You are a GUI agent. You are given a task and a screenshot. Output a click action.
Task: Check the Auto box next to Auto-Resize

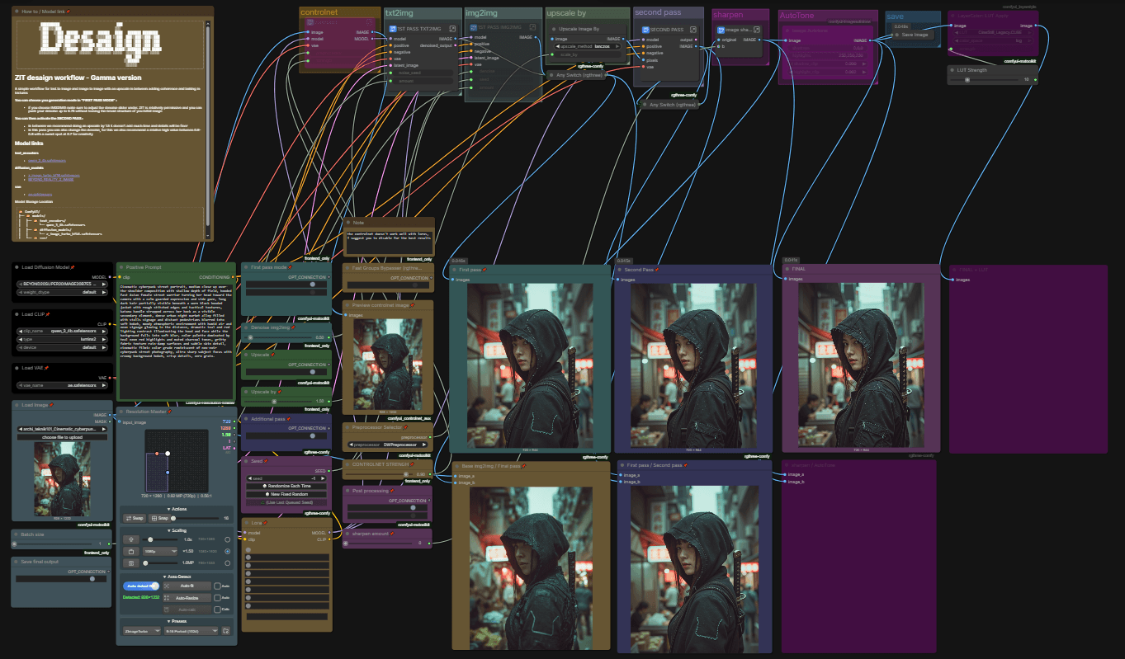pyautogui.click(x=217, y=598)
